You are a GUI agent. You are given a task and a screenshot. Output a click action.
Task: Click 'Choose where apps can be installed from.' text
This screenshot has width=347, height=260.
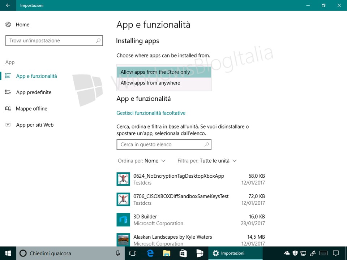coord(163,55)
